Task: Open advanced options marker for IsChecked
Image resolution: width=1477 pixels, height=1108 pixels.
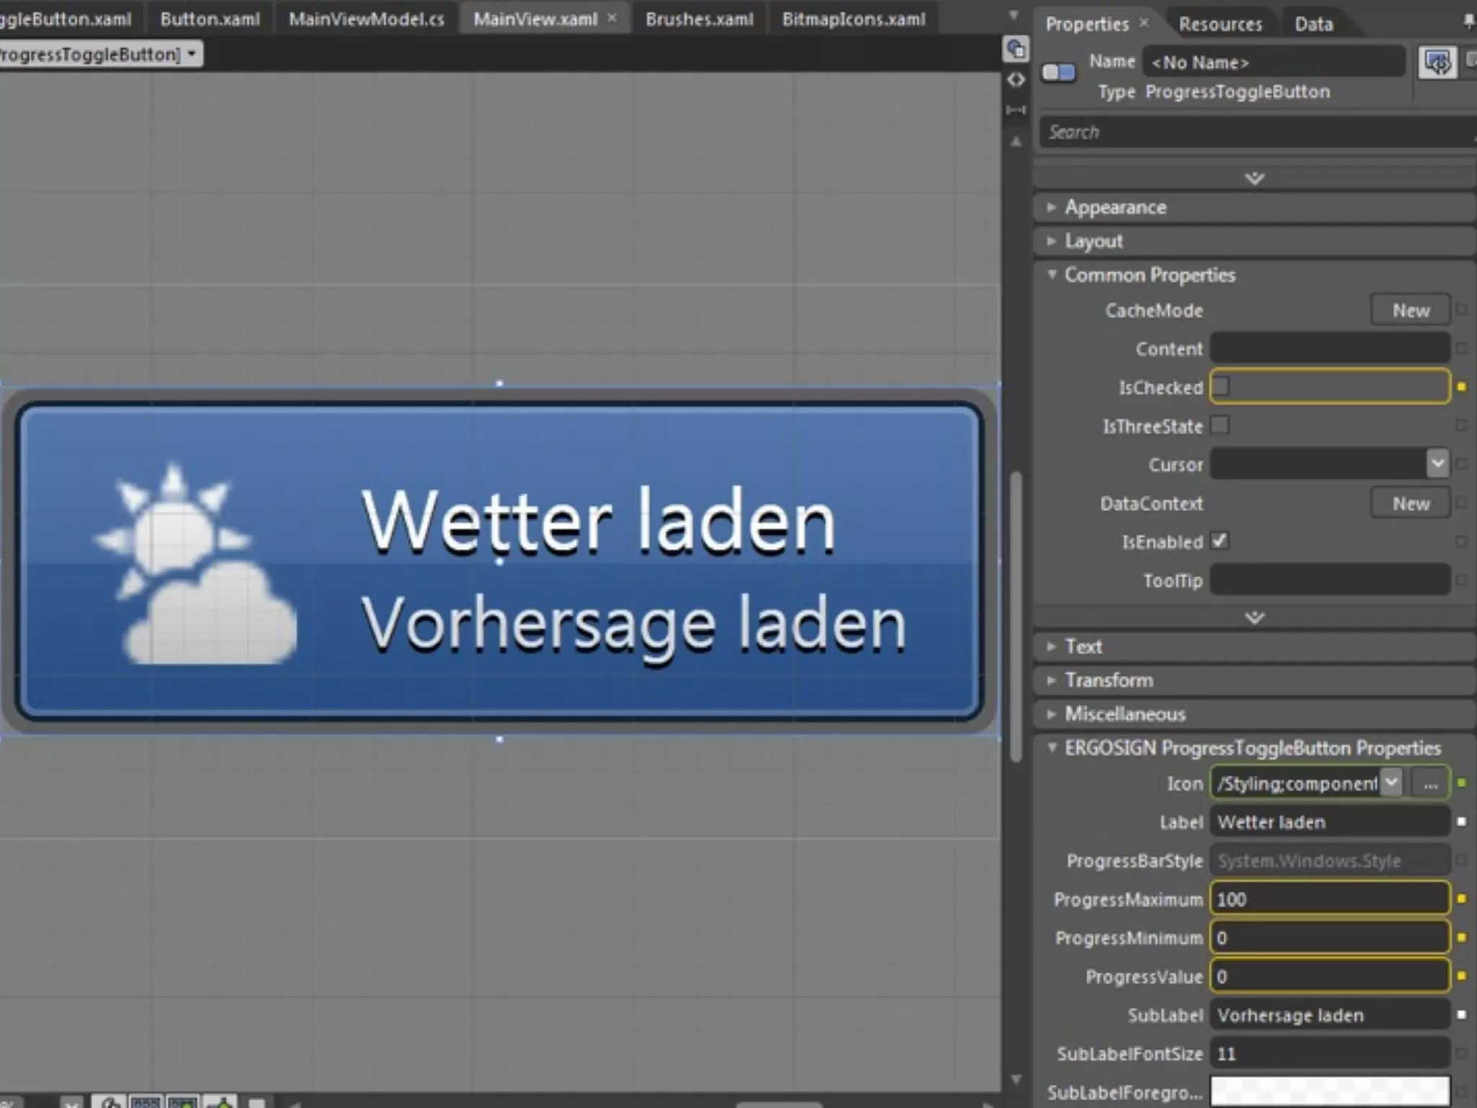Action: [x=1461, y=387]
